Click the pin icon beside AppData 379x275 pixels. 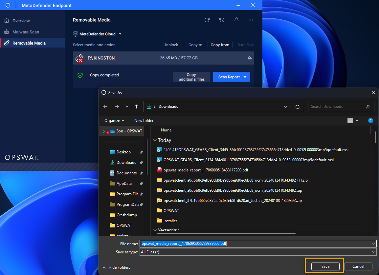tap(142, 184)
